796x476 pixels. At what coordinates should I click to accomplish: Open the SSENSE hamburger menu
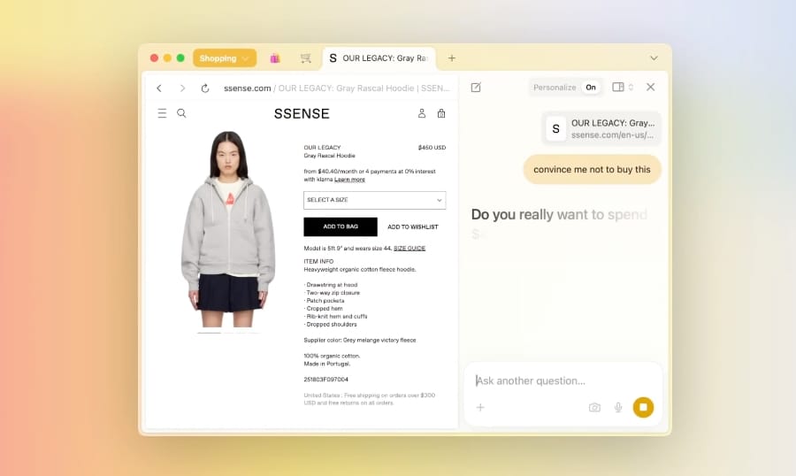pos(162,113)
